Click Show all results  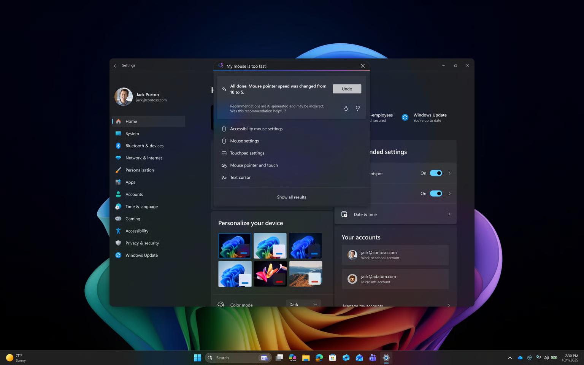[x=292, y=197]
